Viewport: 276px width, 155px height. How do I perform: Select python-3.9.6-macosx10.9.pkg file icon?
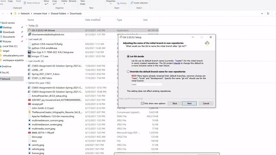pyautogui.click(x=29, y=44)
